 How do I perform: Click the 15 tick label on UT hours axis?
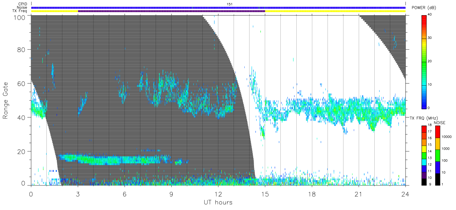coord(265,194)
